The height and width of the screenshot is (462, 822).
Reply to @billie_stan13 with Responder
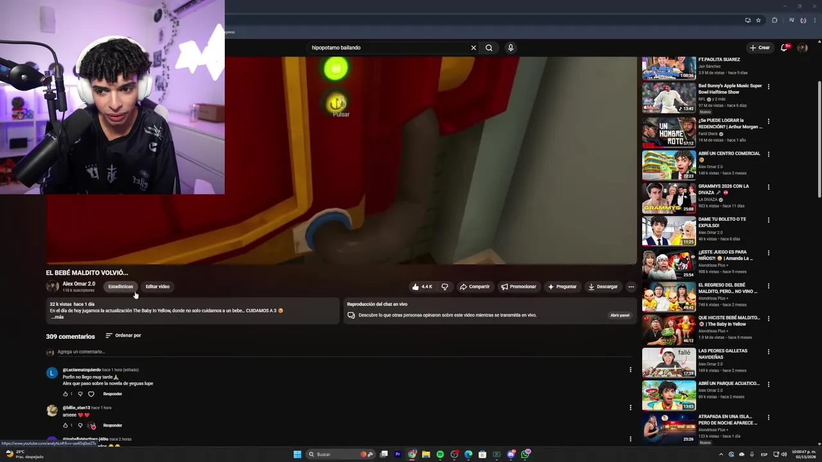pos(112,425)
